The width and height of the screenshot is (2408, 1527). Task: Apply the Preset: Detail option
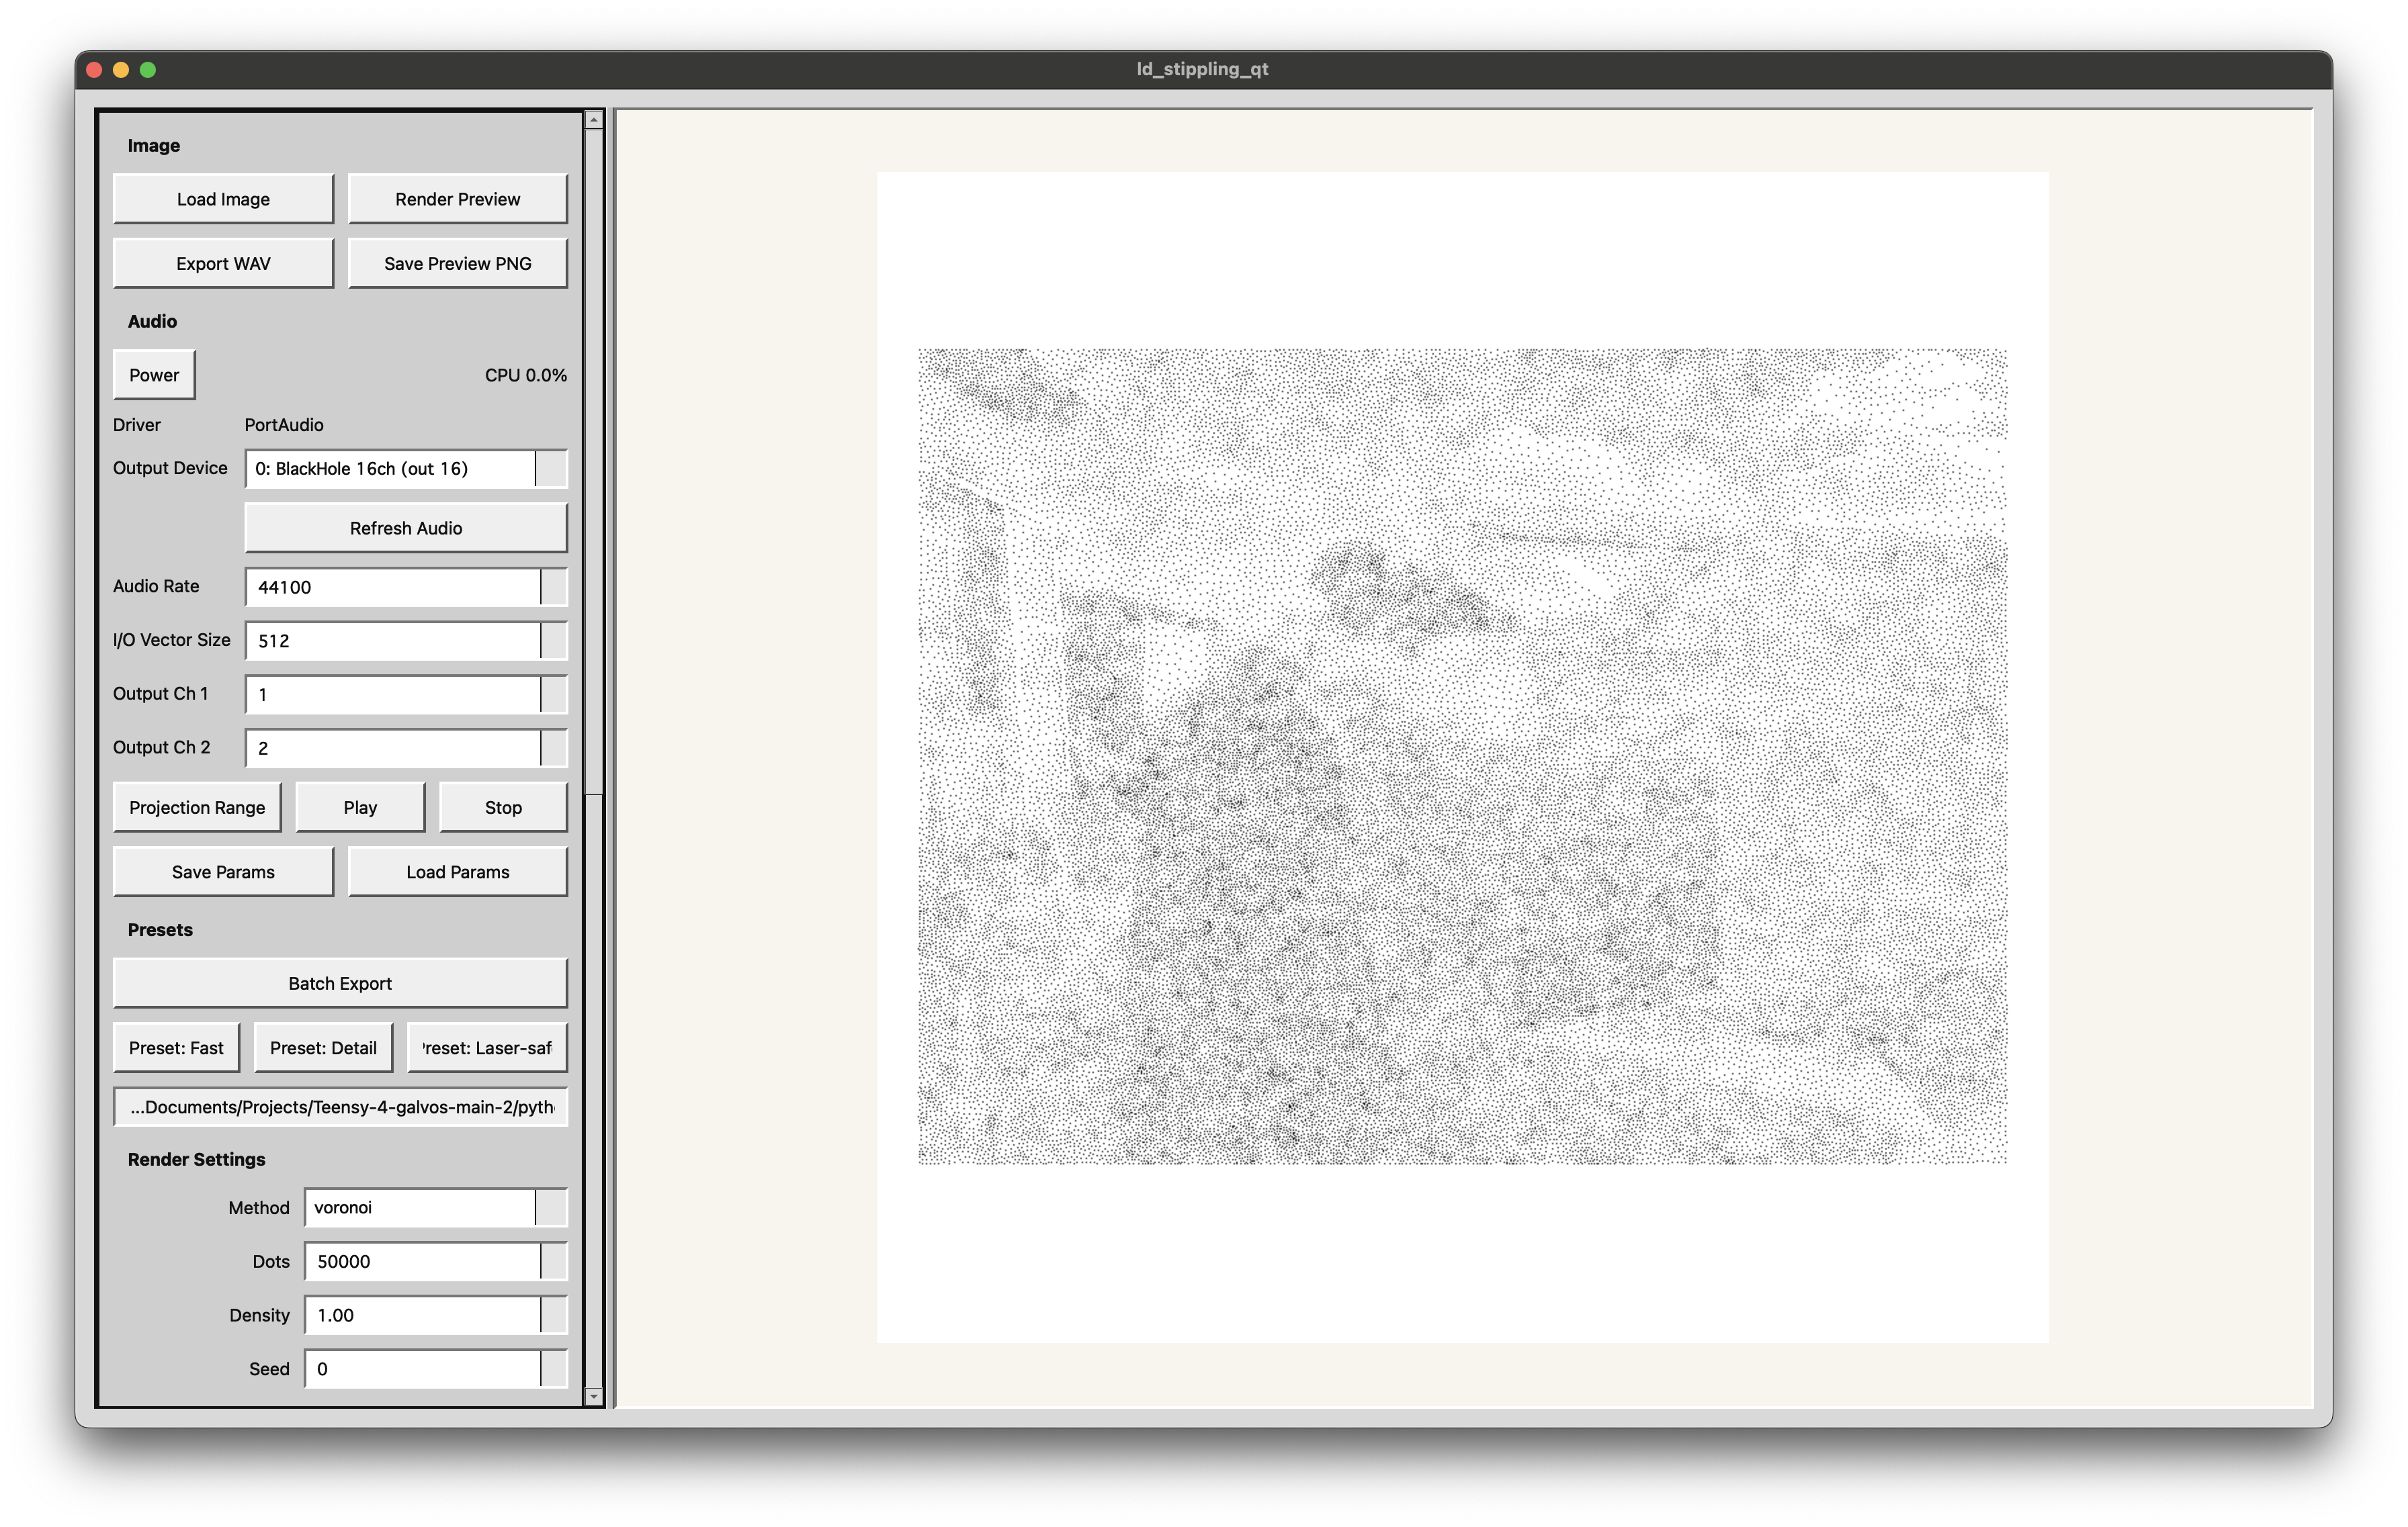pyautogui.click(x=323, y=1048)
